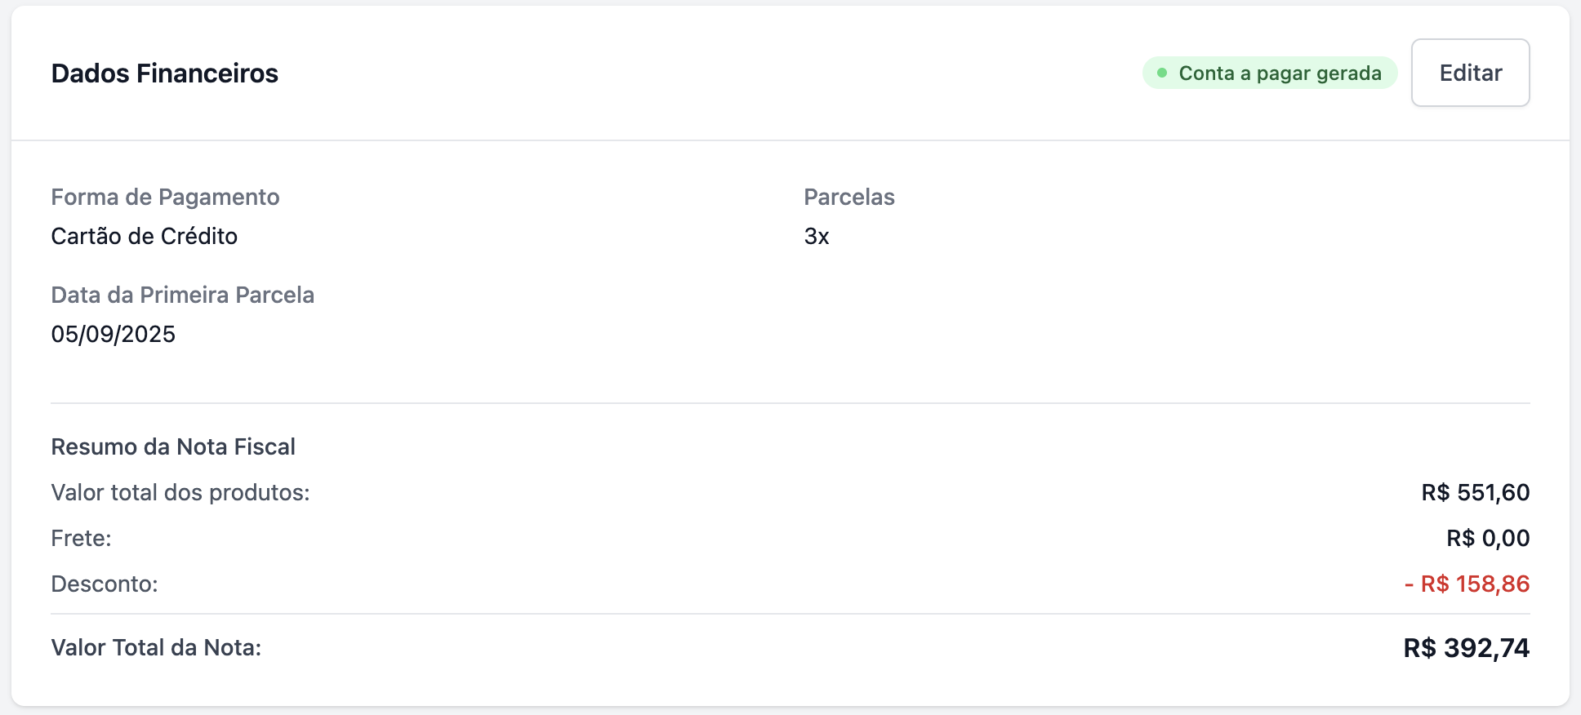Viewport: 1581px width, 715px height.
Task: Click the Parcelas label
Action: (849, 197)
